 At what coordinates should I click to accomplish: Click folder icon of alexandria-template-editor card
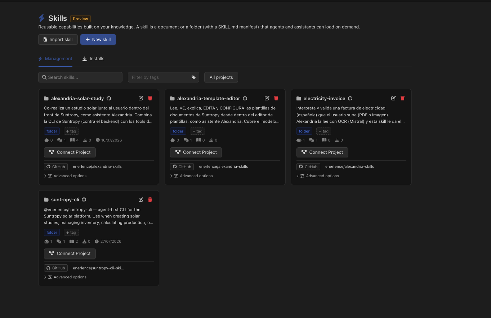[x=172, y=98]
